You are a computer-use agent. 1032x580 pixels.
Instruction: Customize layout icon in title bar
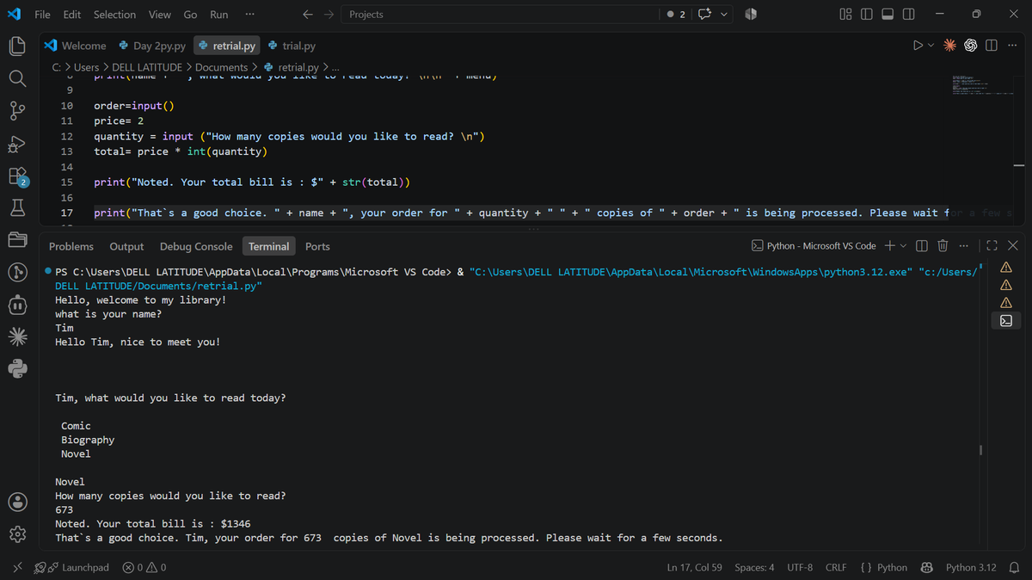point(845,15)
